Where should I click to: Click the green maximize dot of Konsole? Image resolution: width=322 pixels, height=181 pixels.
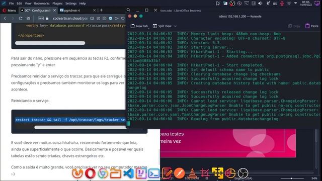click(x=141, y=16)
